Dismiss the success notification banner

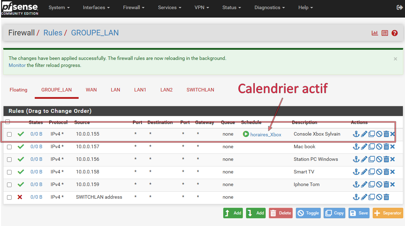396,59
